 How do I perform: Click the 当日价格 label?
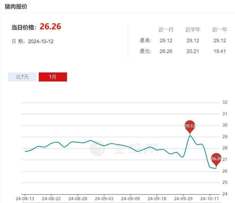coord(24,28)
